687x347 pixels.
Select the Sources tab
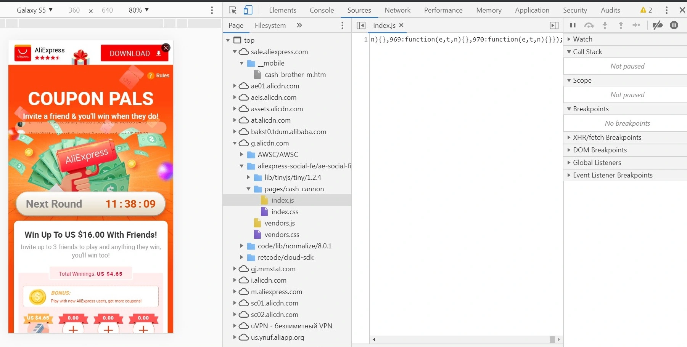coord(359,10)
